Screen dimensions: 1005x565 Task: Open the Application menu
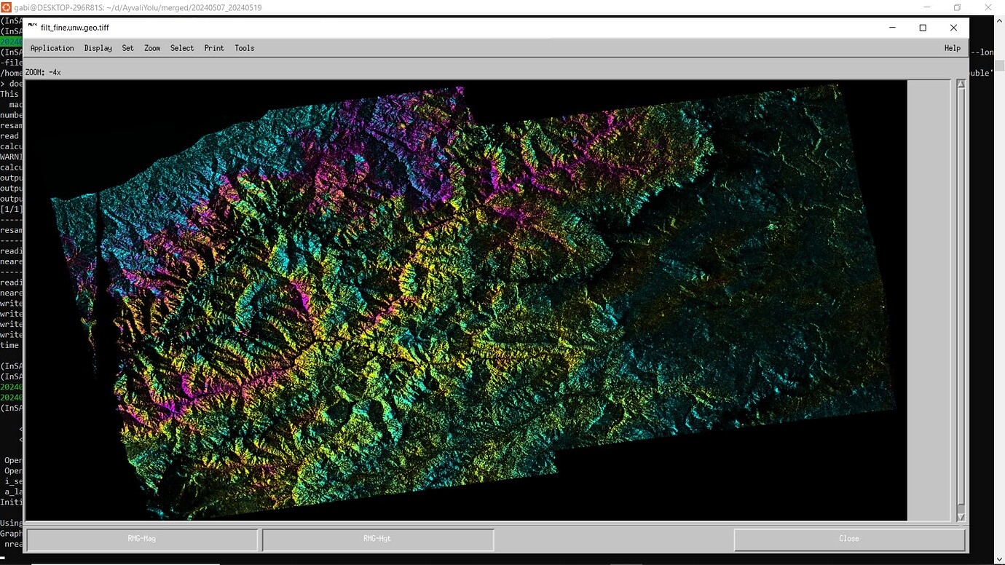tap(51, 48)
